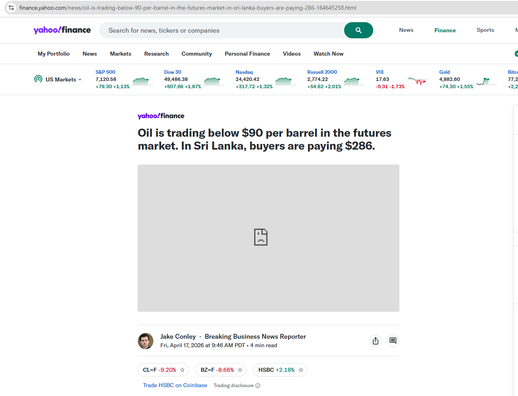
Task: Open the S&P 500 mini chart
Action: pos(143,81)
